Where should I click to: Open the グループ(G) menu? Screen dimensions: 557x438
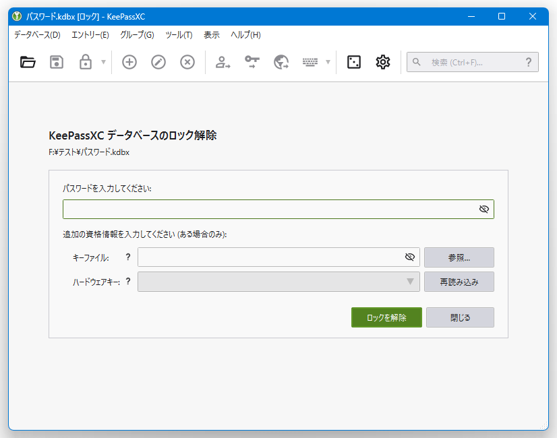[137, 35]
